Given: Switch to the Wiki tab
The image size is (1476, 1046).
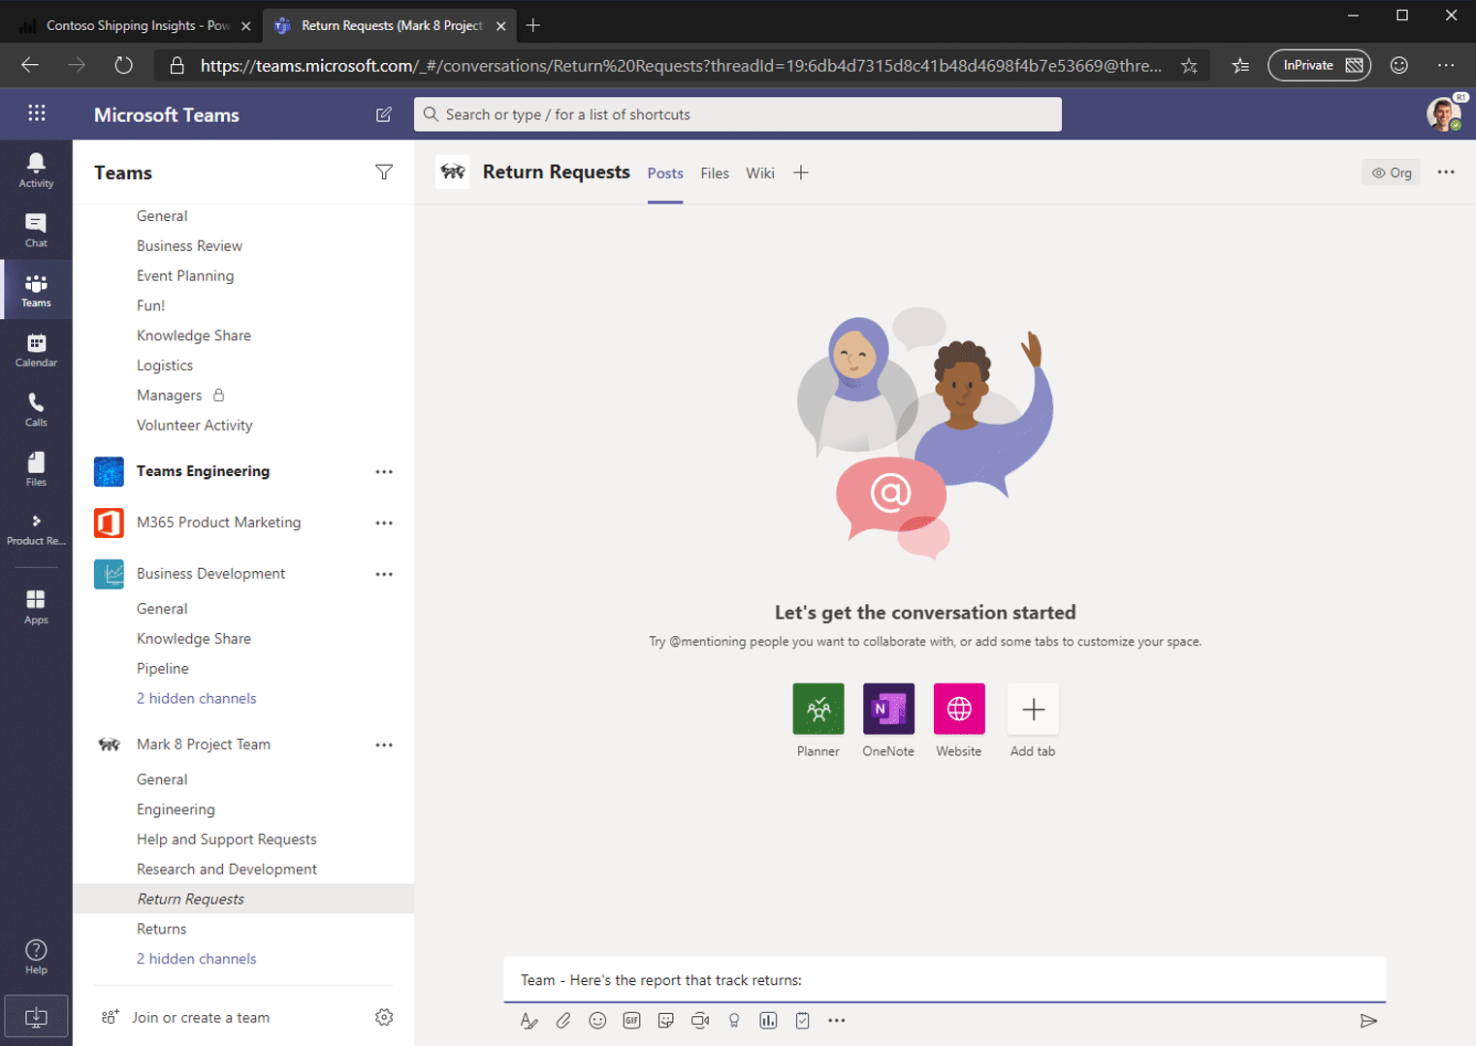Looking at the screenshot, I should pyautogui.click(x=760, y=174).
